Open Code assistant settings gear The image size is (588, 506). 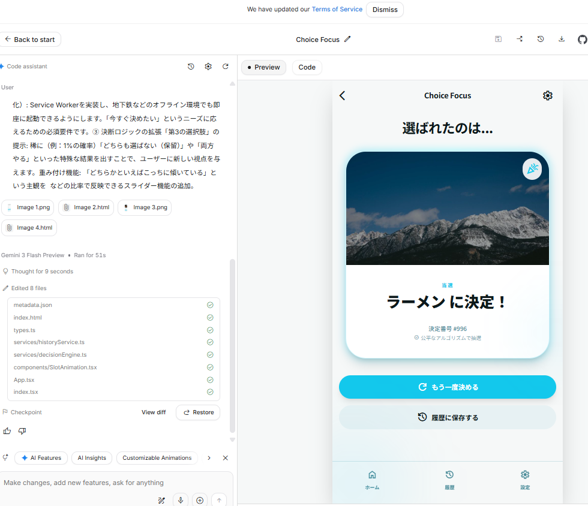click(208, 67)
